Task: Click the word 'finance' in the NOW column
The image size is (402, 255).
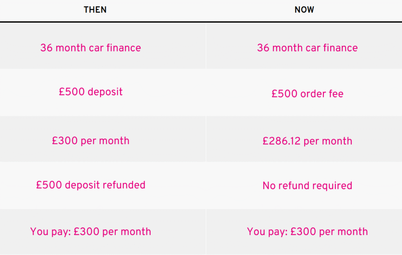Action: coord(339,48)
